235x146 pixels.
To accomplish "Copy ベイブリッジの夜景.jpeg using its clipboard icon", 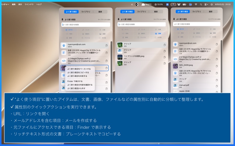I will point(164,57).
